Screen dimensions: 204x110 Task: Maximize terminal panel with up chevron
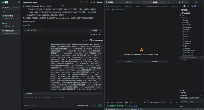[174, 102]
